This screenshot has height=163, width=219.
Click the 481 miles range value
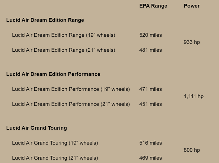151,50
